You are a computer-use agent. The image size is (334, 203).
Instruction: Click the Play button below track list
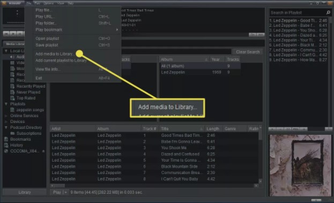point(57,192)
